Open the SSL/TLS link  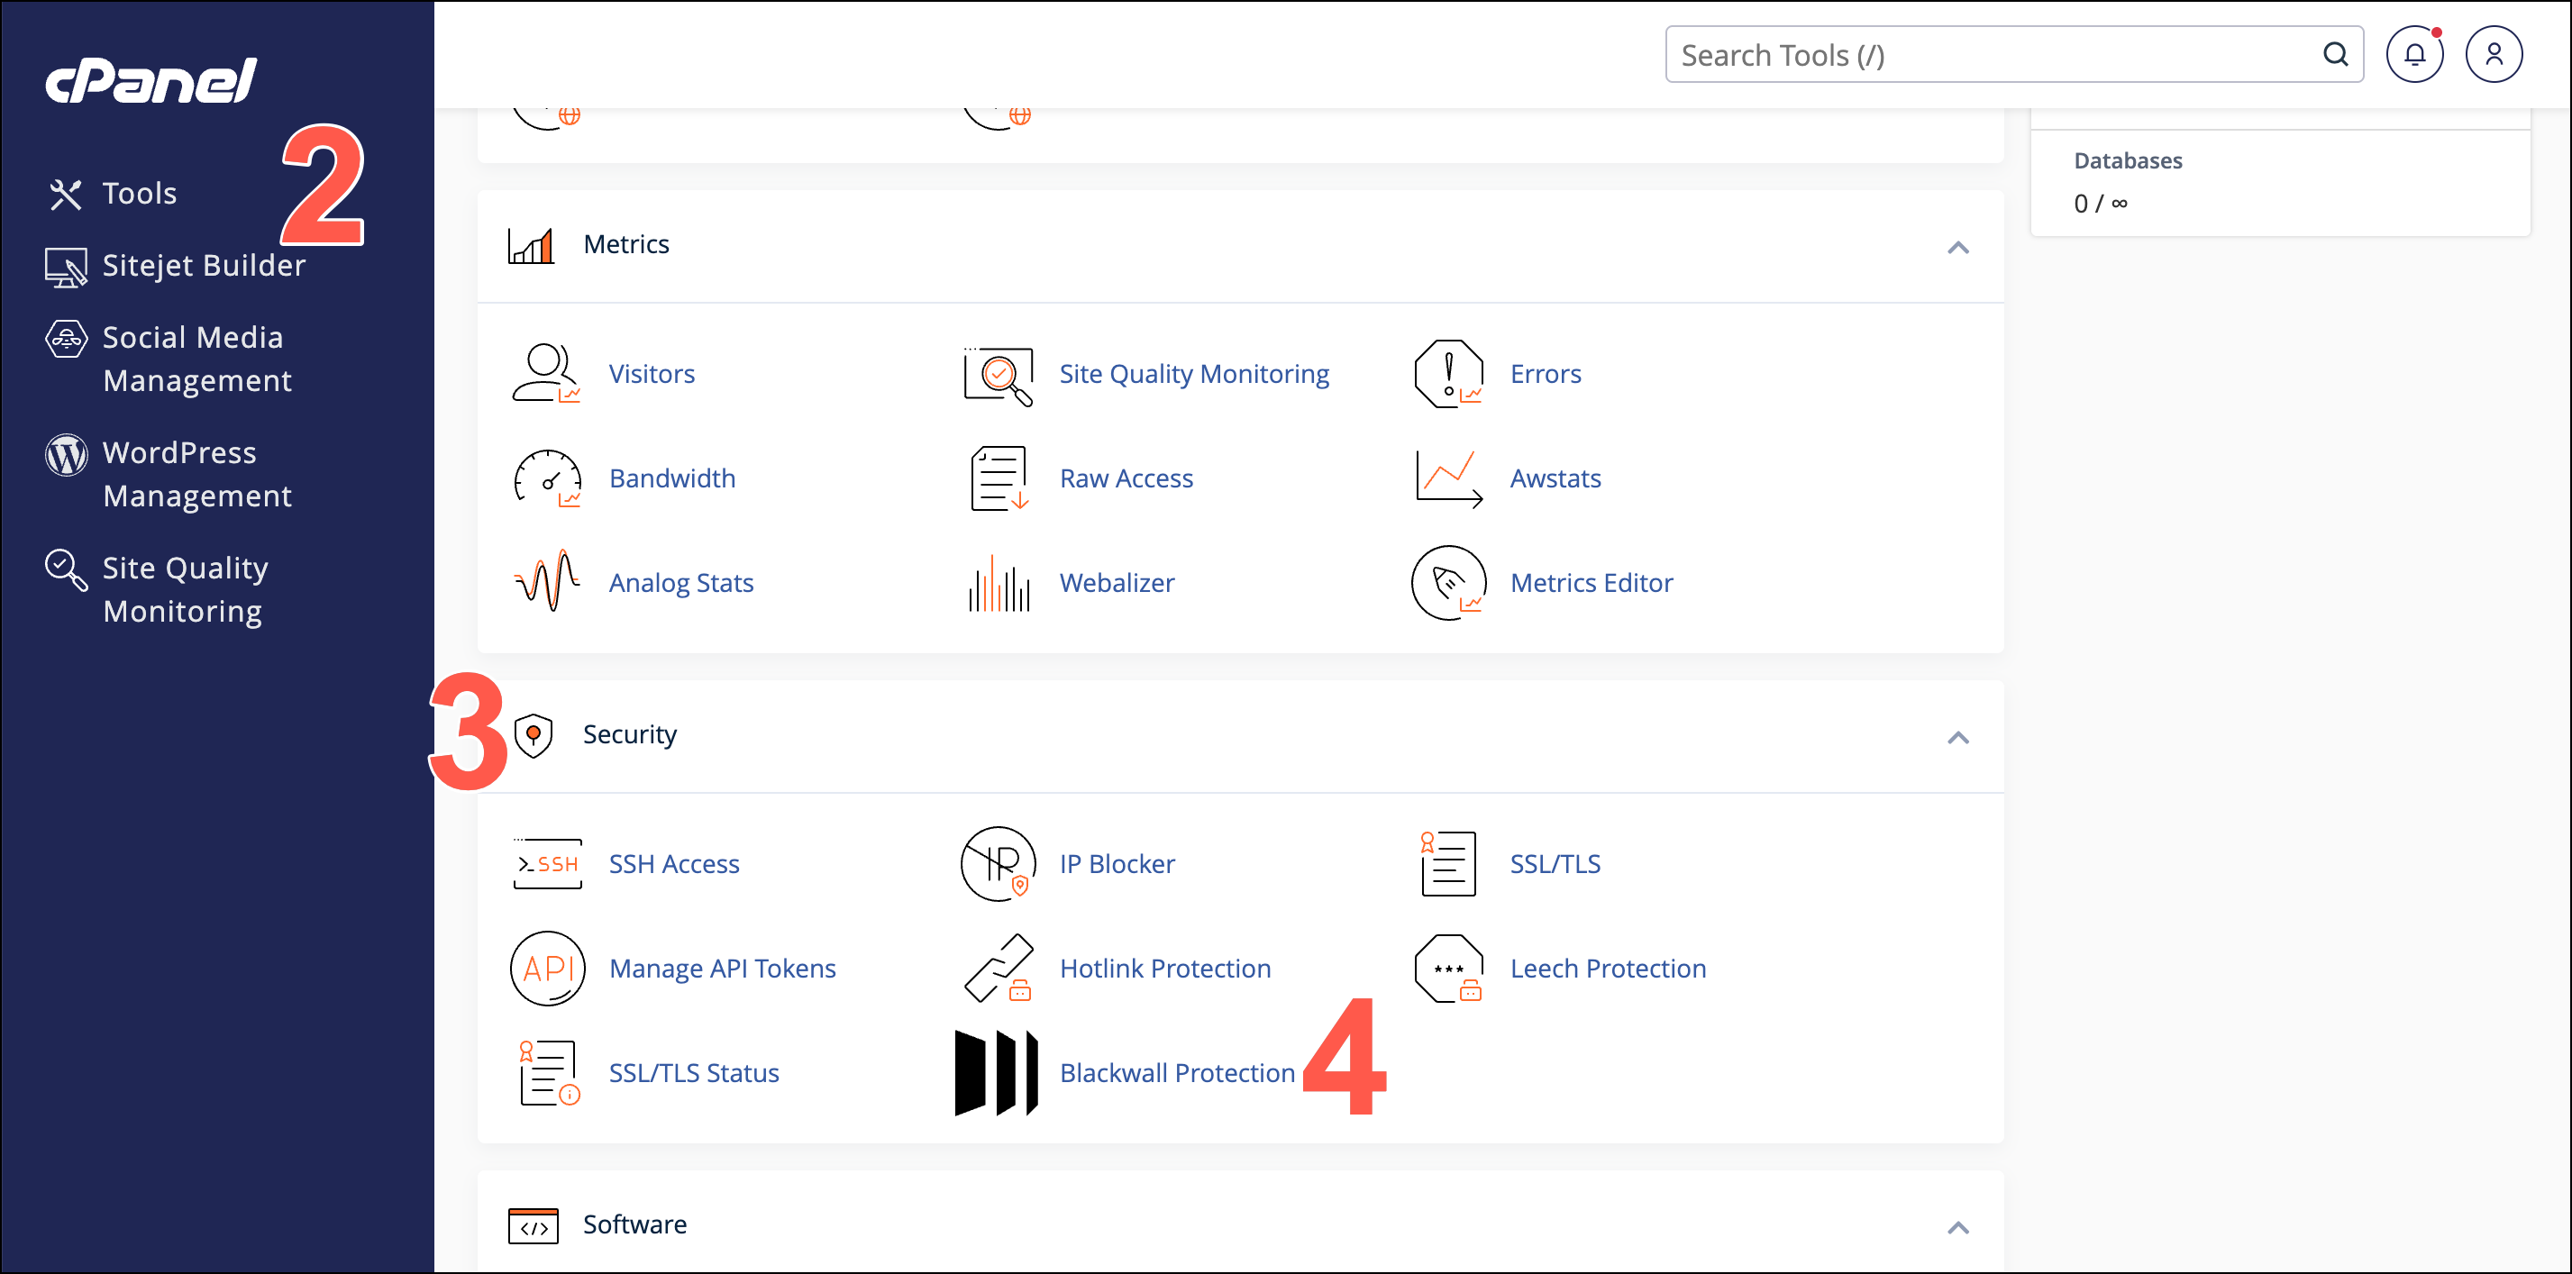[1555, 864]
